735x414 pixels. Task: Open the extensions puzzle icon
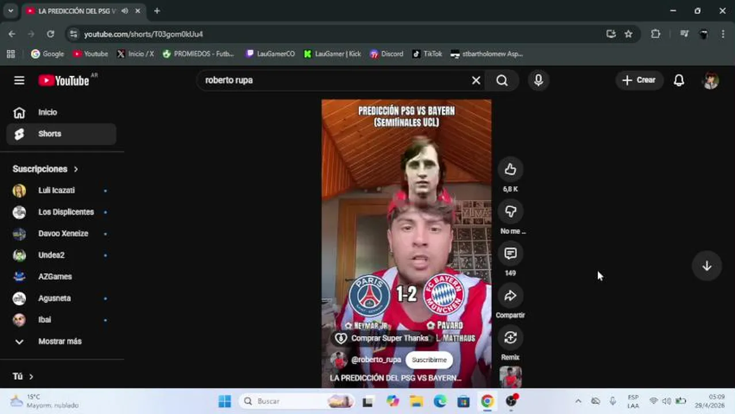[656, 34]
